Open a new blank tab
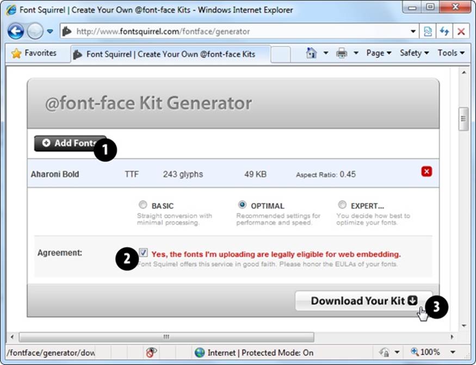476x365 pixels. [280, 54]
